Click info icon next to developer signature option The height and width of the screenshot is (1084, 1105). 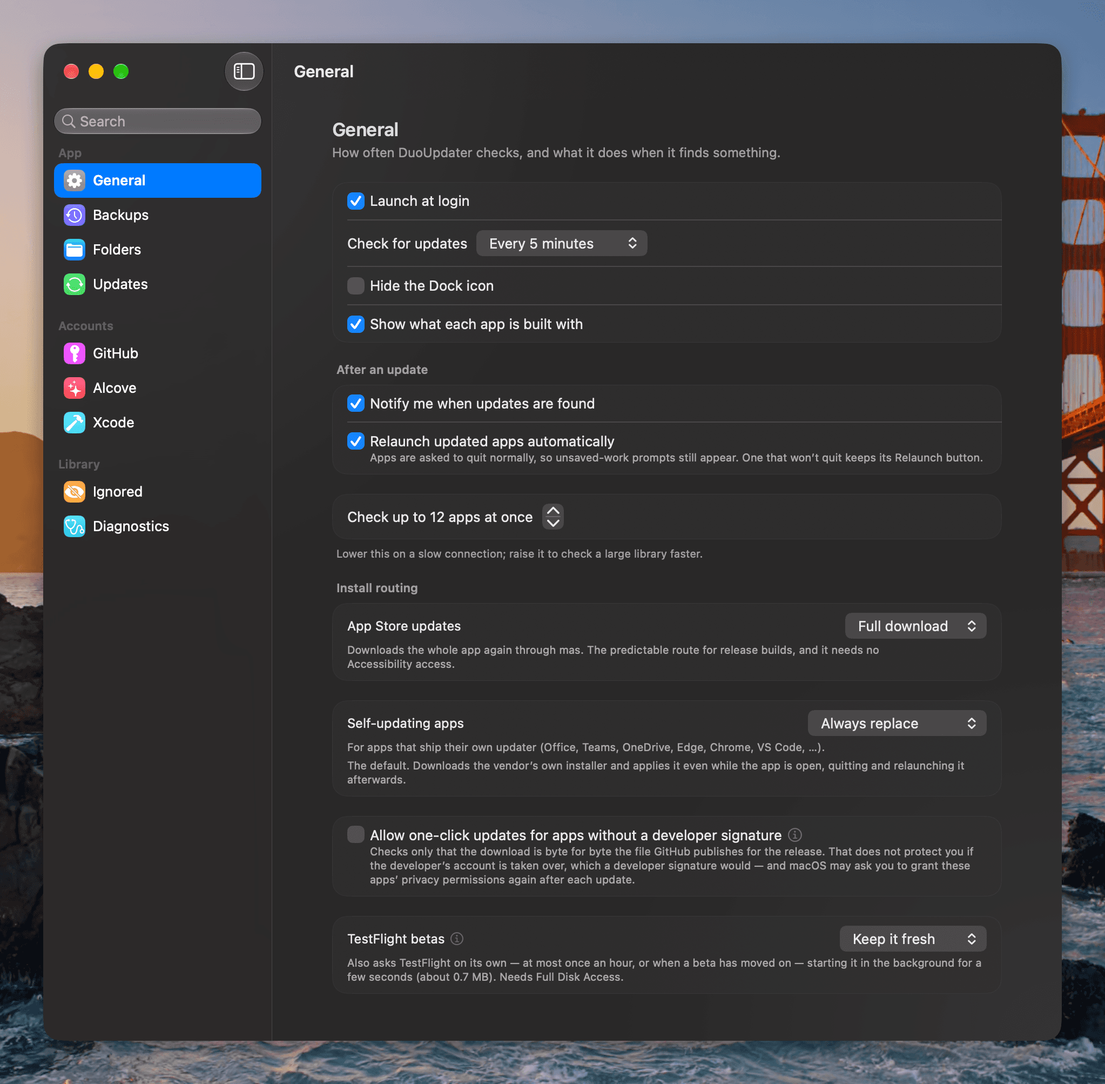pyautogui.click(x=795, y=835)
